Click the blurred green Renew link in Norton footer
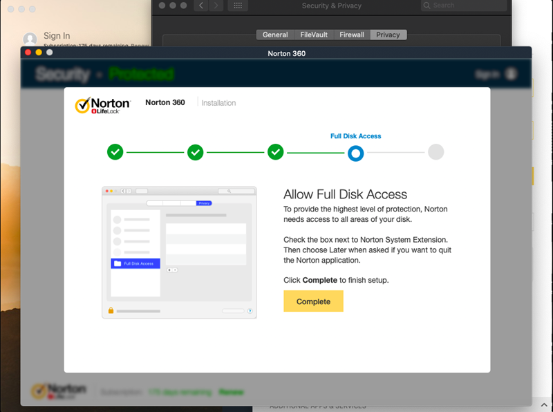 [x=231, y=392]
